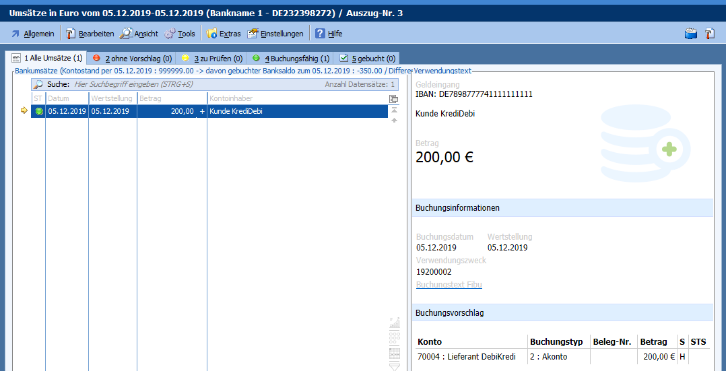
Task: Click the hammer document icon at far right
Action: (x=710, y=34)
